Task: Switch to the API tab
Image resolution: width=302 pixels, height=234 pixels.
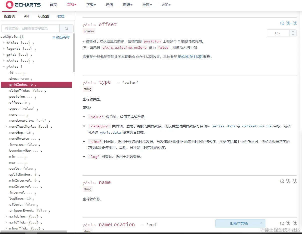Action: pos(27,16)
